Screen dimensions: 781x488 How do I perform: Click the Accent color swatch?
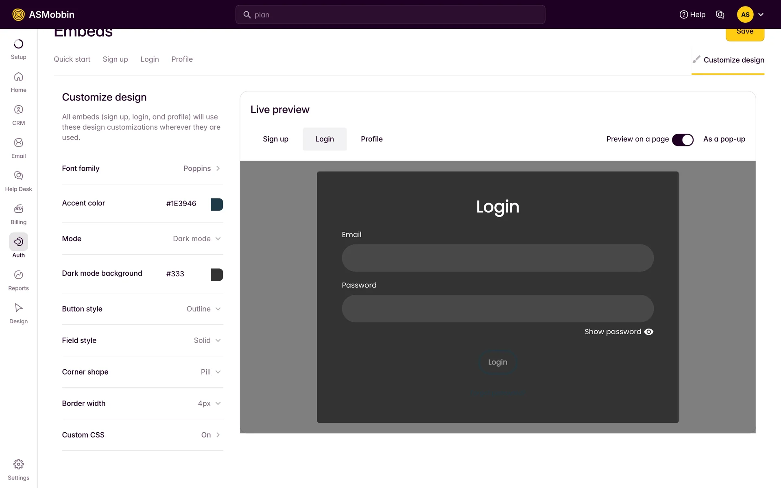(217, 205)
